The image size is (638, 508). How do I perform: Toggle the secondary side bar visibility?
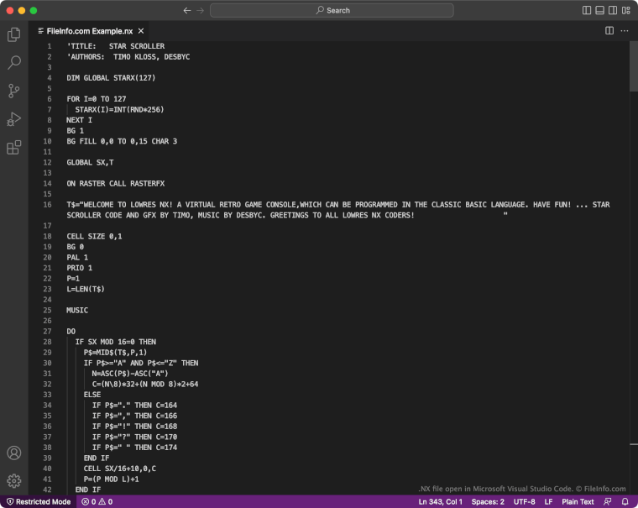(x=612, y=10)
